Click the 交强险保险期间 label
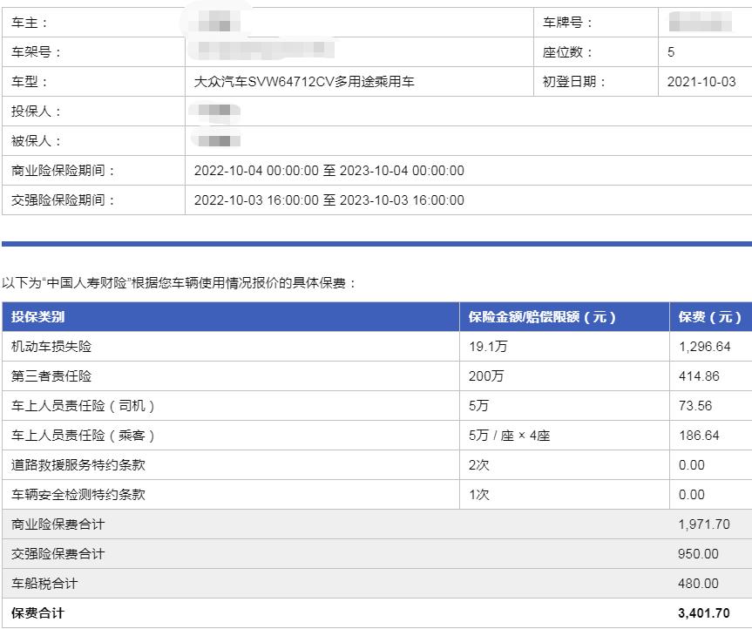Viewport: 752px width, 629px height. pos(63,200)
